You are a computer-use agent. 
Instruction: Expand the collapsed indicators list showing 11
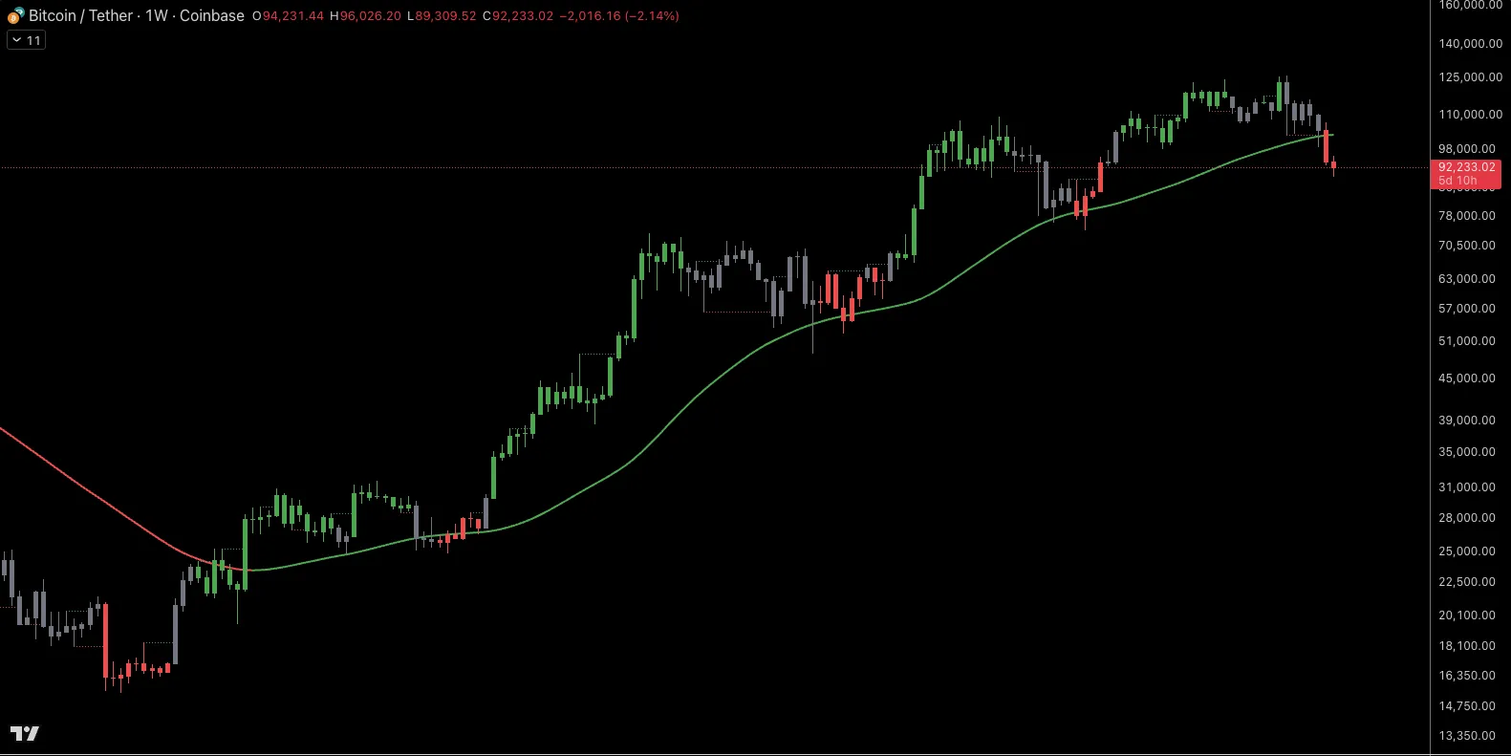[26, 40]
